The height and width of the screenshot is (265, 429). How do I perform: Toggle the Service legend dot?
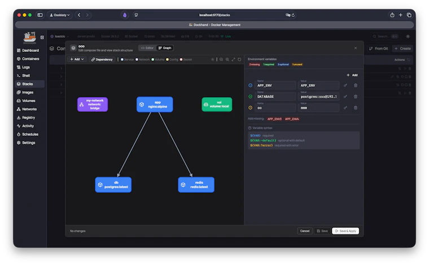point(122,60)
